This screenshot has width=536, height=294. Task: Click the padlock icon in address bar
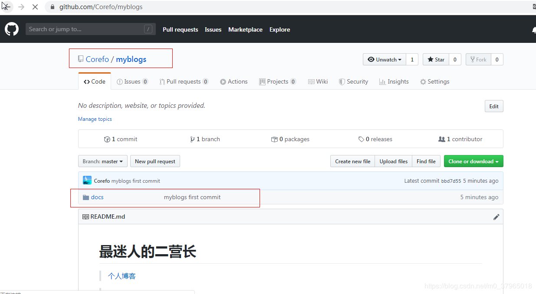pyautogui.click(x=53, y=7)
